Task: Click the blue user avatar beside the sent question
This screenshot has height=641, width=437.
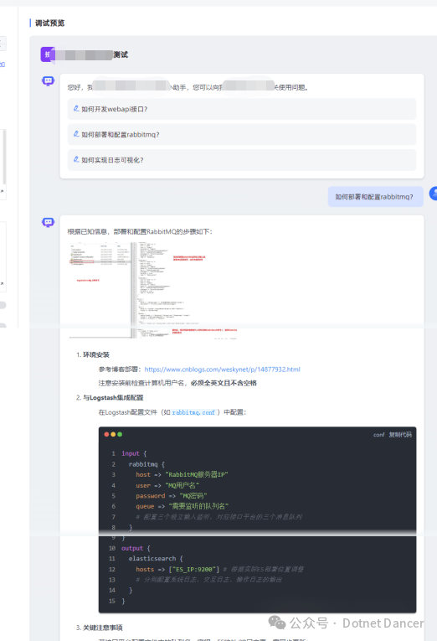Action: [x=434, y=193]
